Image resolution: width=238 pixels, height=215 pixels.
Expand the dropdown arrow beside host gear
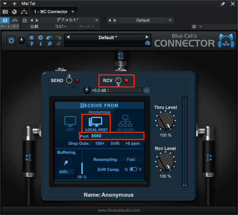coord(201,27)
